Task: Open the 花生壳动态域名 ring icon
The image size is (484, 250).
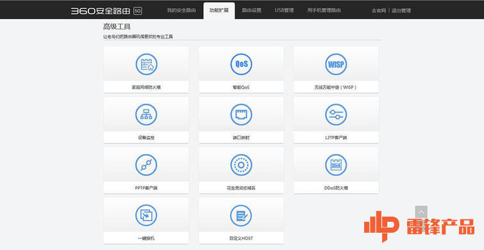Action: (x=241, y=165)
